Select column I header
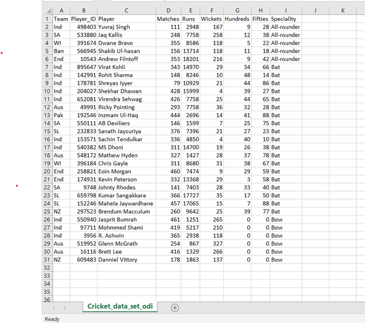 tap(286, 10)
